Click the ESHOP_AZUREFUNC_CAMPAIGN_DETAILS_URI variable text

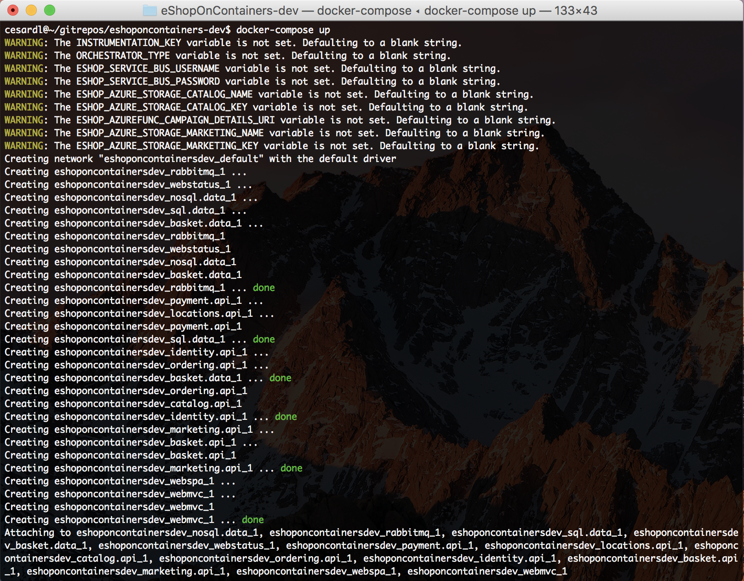[x=176, y=120]
